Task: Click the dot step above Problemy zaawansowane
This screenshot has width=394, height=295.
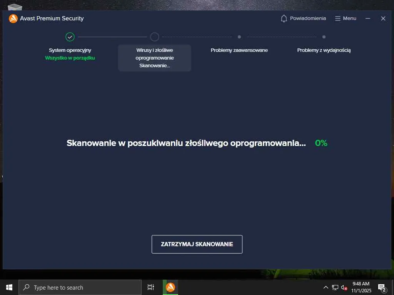Action: coord(239,37)
